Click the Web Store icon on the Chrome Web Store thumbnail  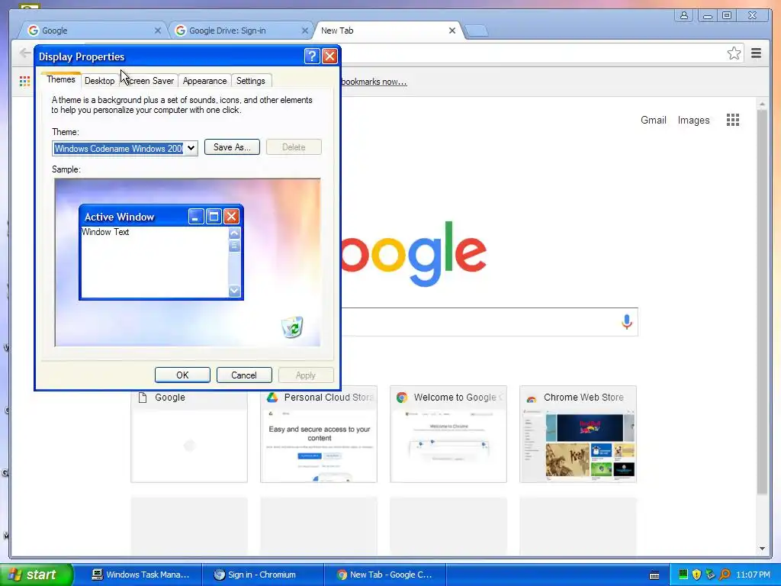(531, 398)
